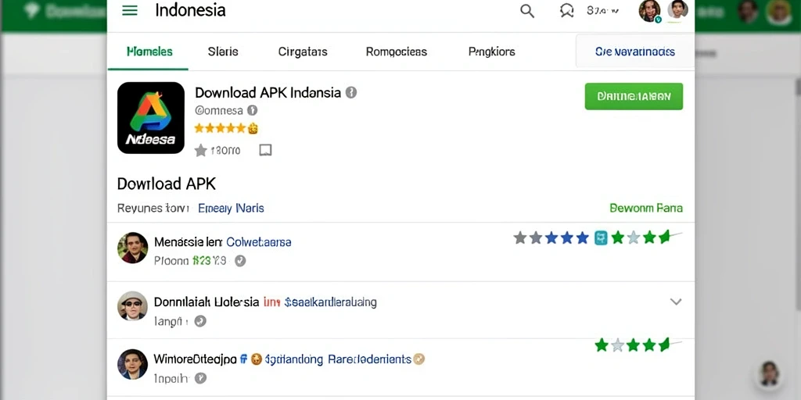The image size is (801, 400).
Task: Click the info icon beside Download APK Indansia
Action: [x=351, y=92]
